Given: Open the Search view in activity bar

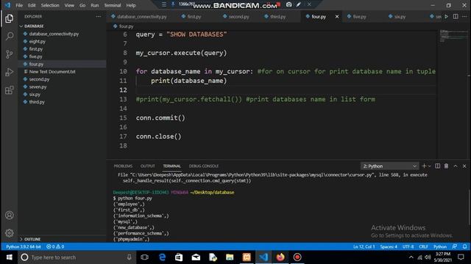Looking at the screenshot, I should point(10,37).
